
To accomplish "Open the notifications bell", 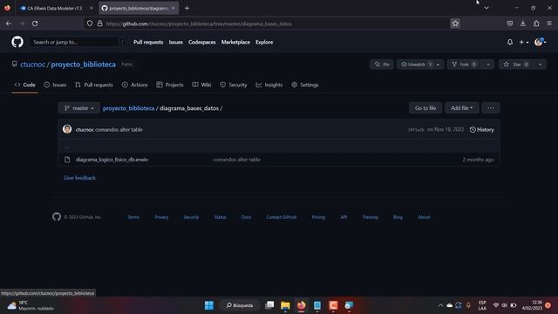I will tap(509, 42).
